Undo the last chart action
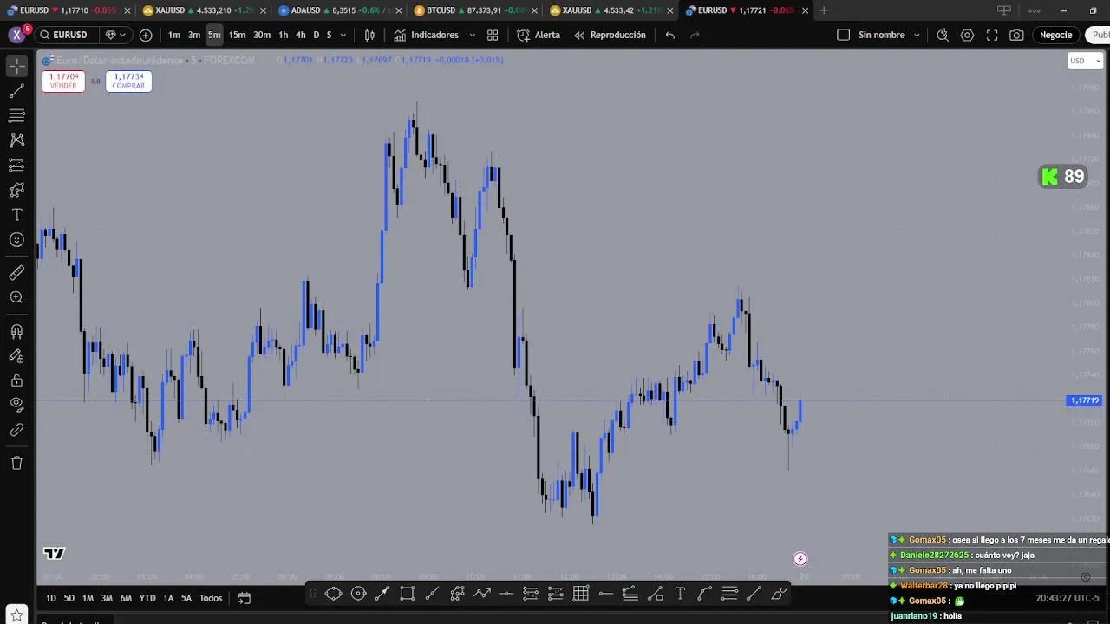Viewport: 1110px width, 624px height. click(670, 35)
